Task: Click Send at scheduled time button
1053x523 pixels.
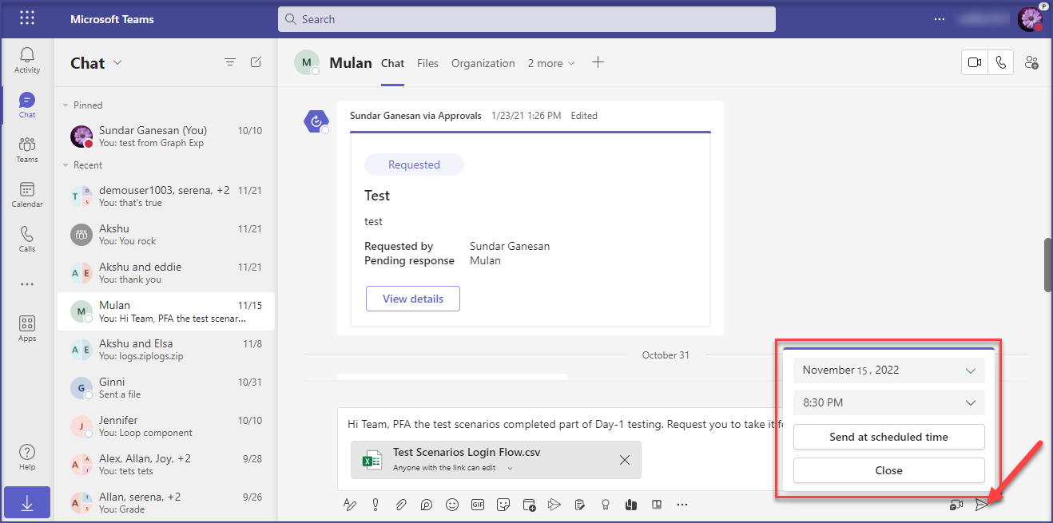Action: click(888, 437)
